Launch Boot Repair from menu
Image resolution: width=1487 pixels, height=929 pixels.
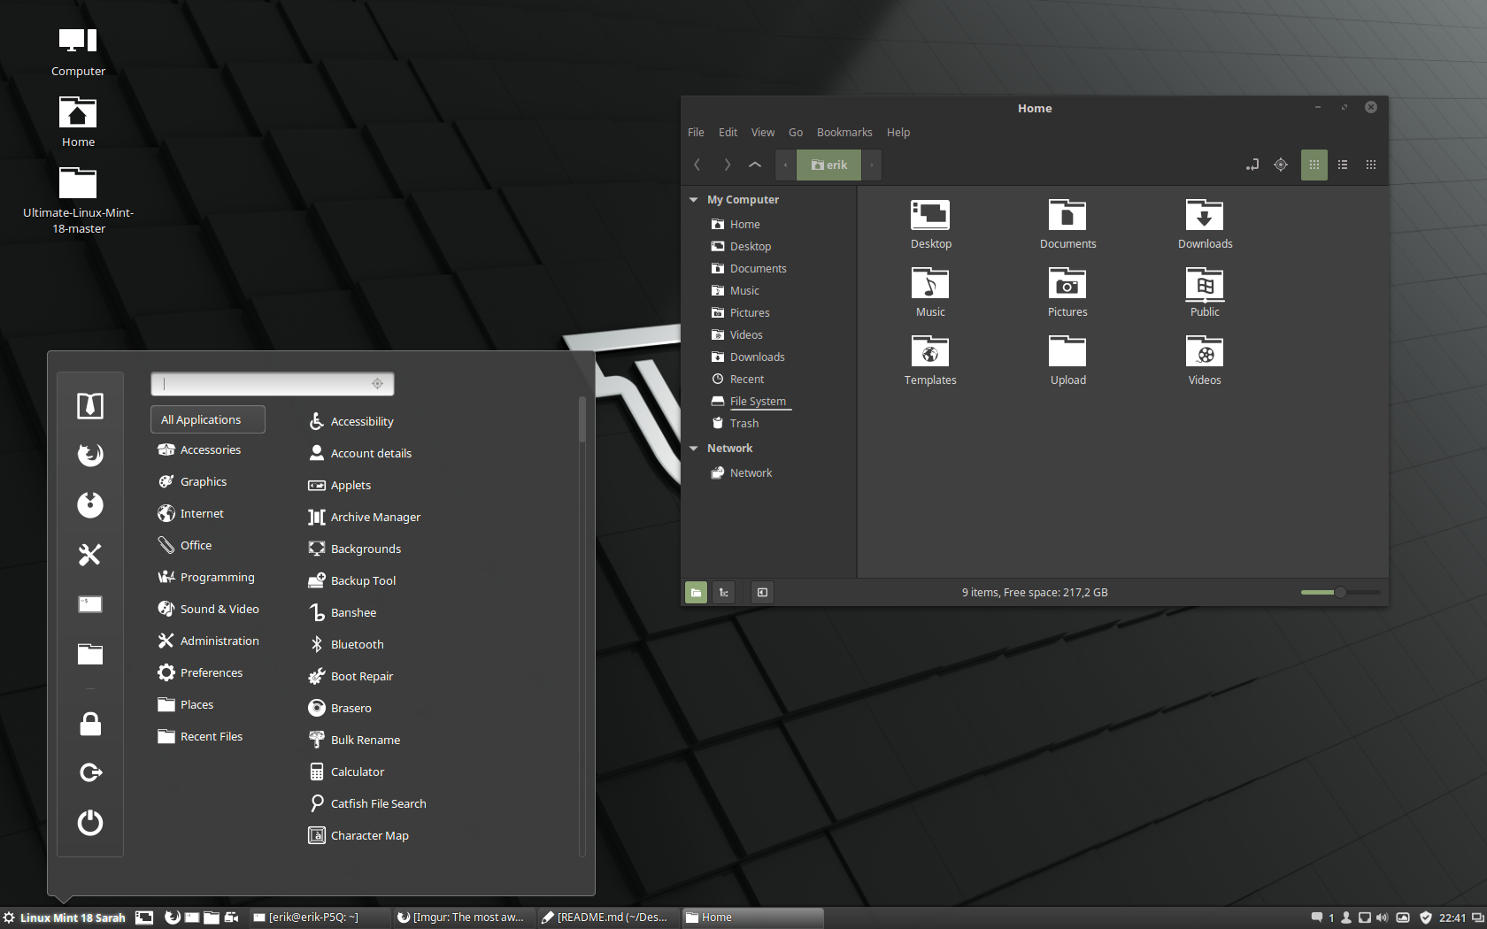coord(351,677)
